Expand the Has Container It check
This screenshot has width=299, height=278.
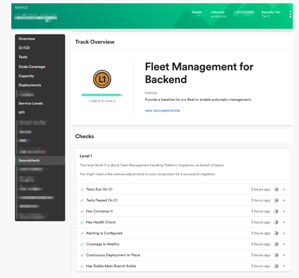tap(284, 211)
